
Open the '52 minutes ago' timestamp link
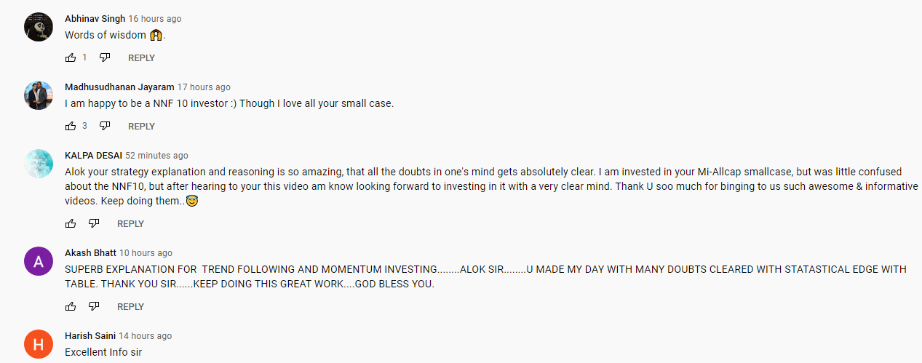(x=156, y=156)
